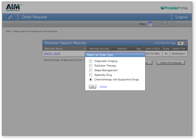The height and width of the screenshot is (140, 196).
Task: Click the Relation column header
Action: click(122, 49)
